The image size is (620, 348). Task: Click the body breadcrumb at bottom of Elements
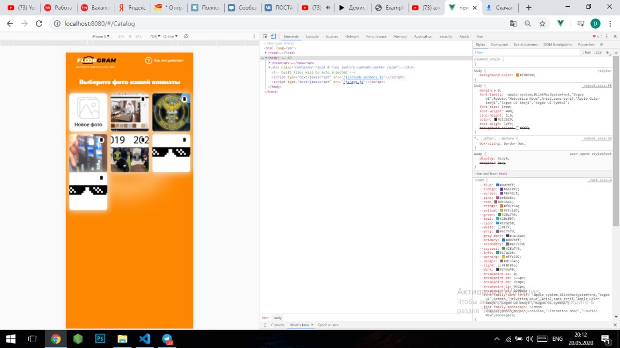coord(277,318)
